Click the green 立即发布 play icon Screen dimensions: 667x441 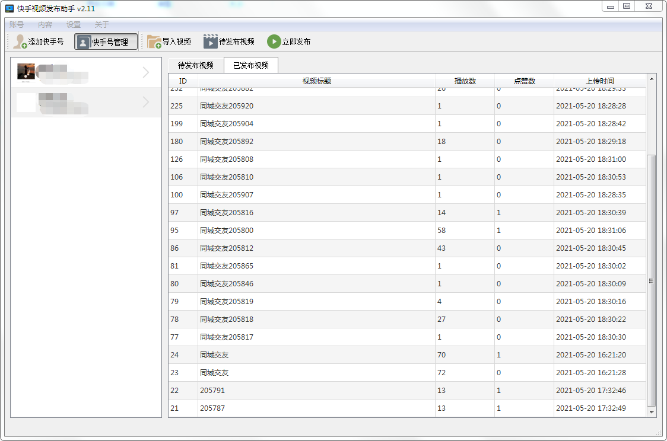[274, 41]
